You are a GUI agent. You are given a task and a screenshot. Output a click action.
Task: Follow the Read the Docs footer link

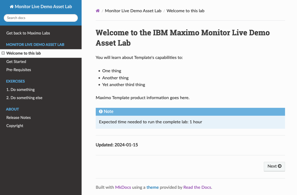click(197, 187)
